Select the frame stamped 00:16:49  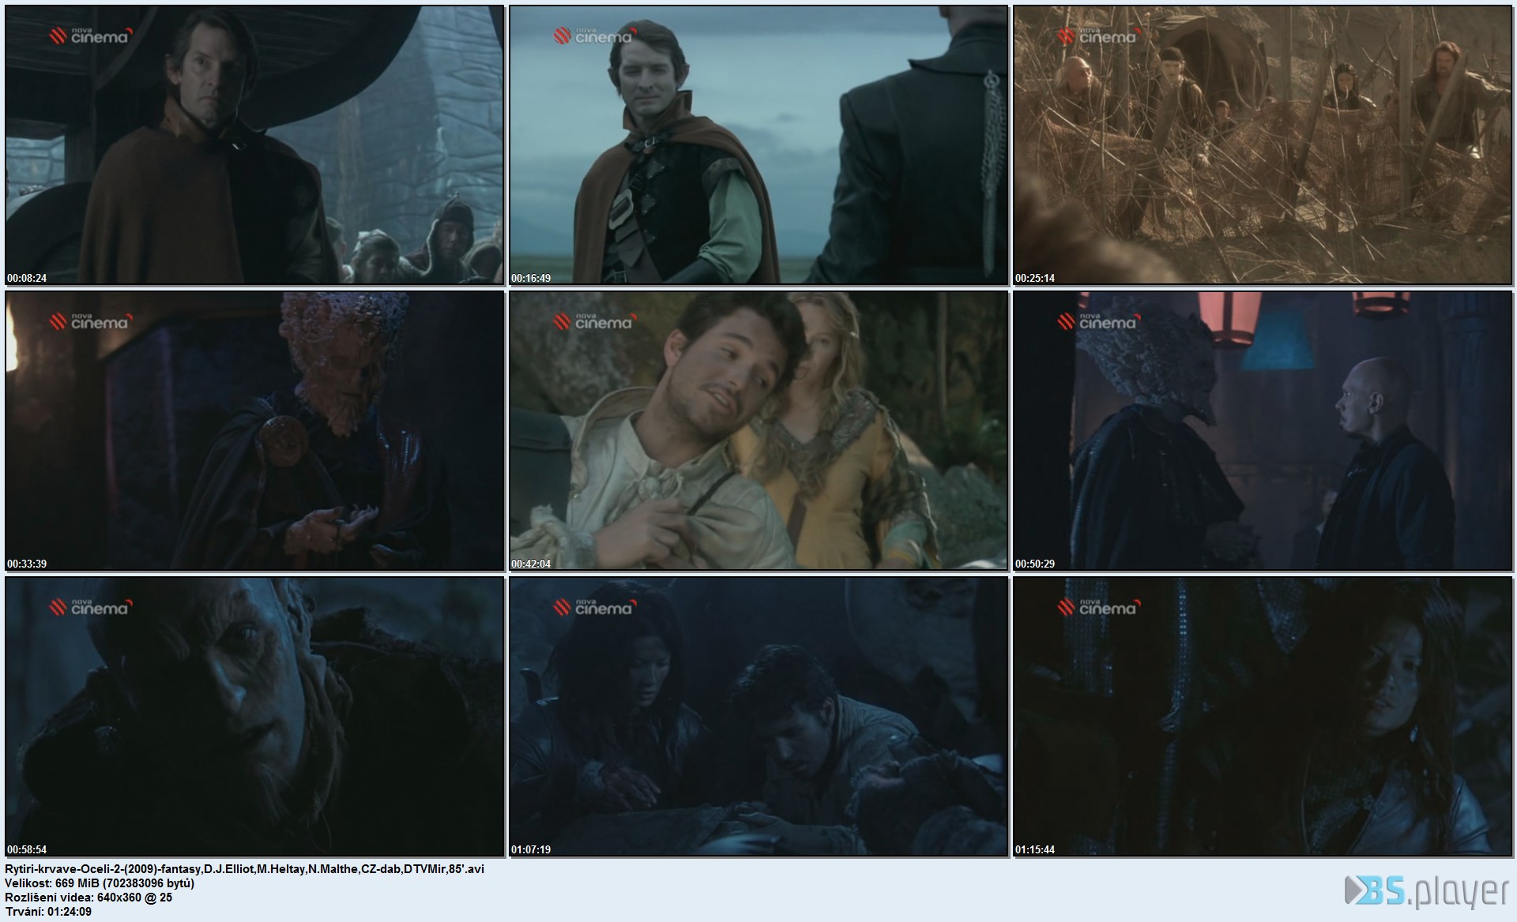point(758,145)
